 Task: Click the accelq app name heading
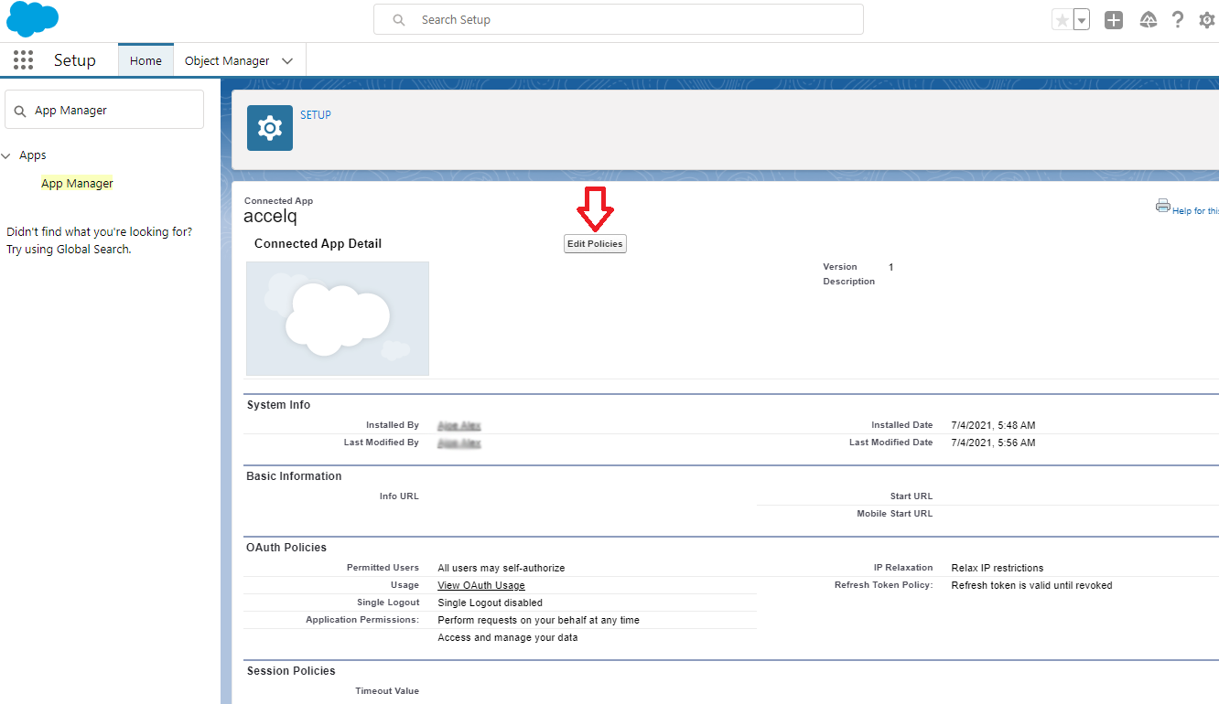(270, 217)
